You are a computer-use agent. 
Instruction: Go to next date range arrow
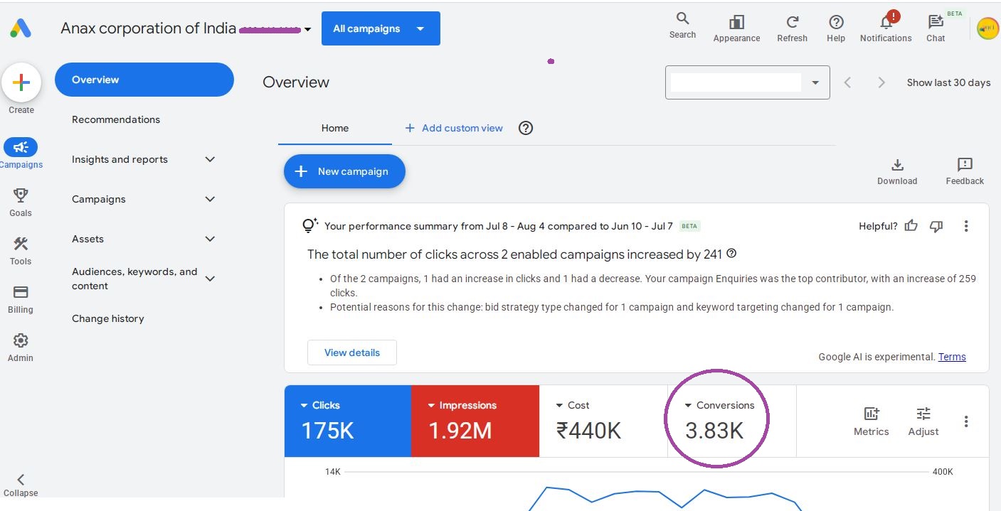coord(881,82)
